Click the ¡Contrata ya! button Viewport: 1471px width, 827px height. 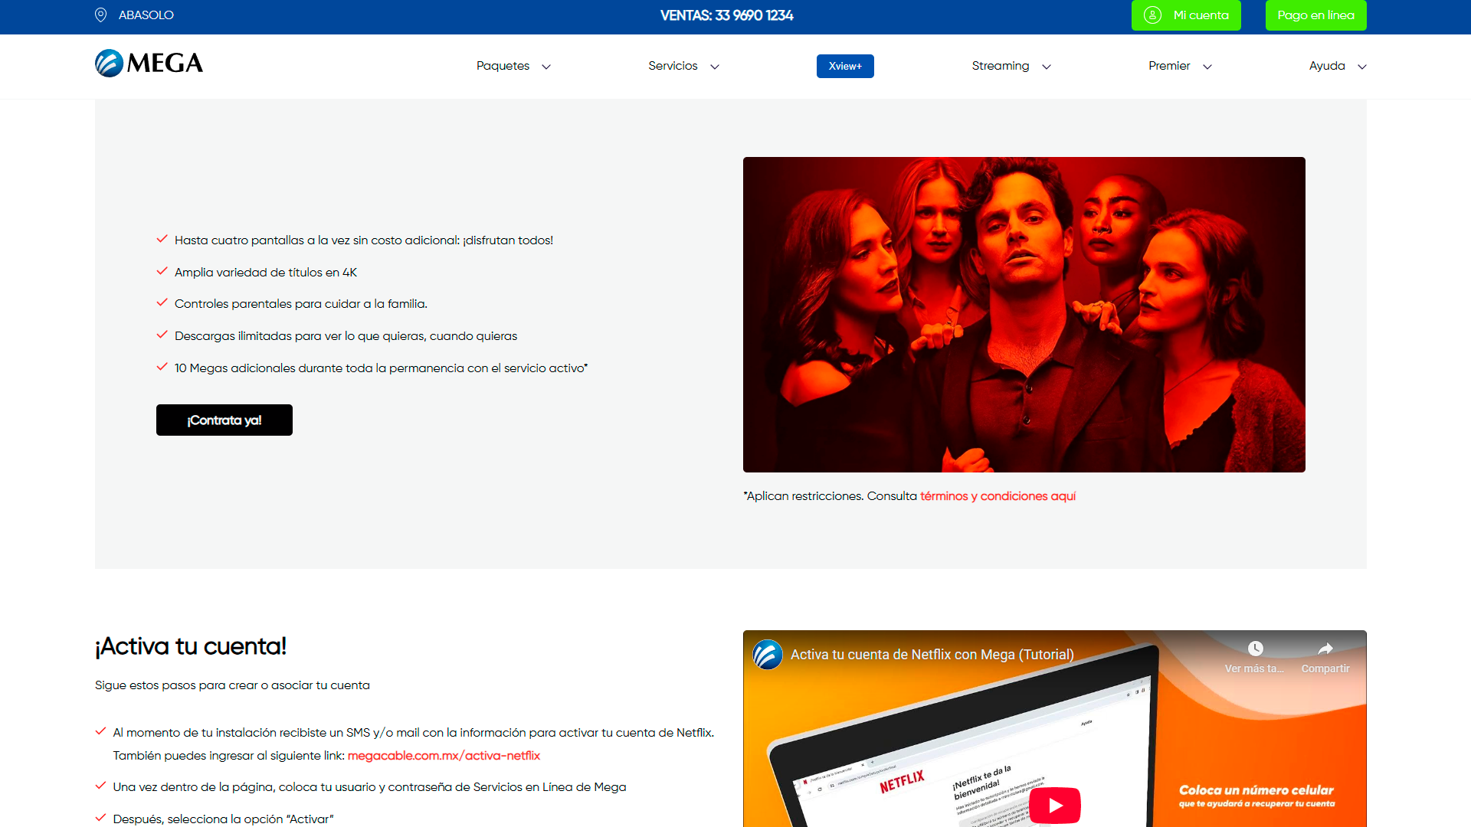click(224, 420)
